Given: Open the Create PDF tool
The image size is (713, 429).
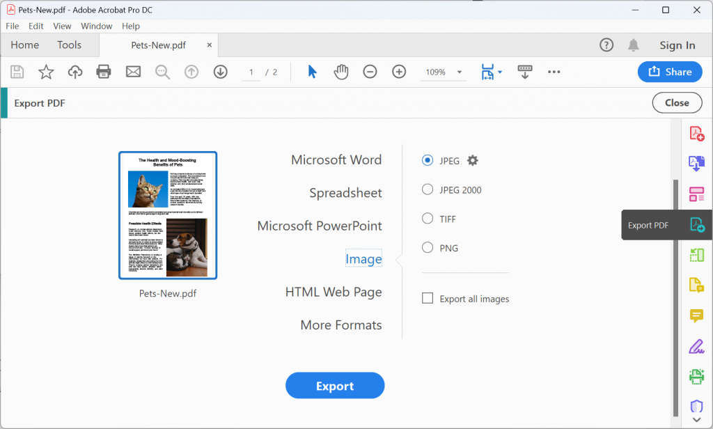Looking at the screenshot, I should point(697,132).
